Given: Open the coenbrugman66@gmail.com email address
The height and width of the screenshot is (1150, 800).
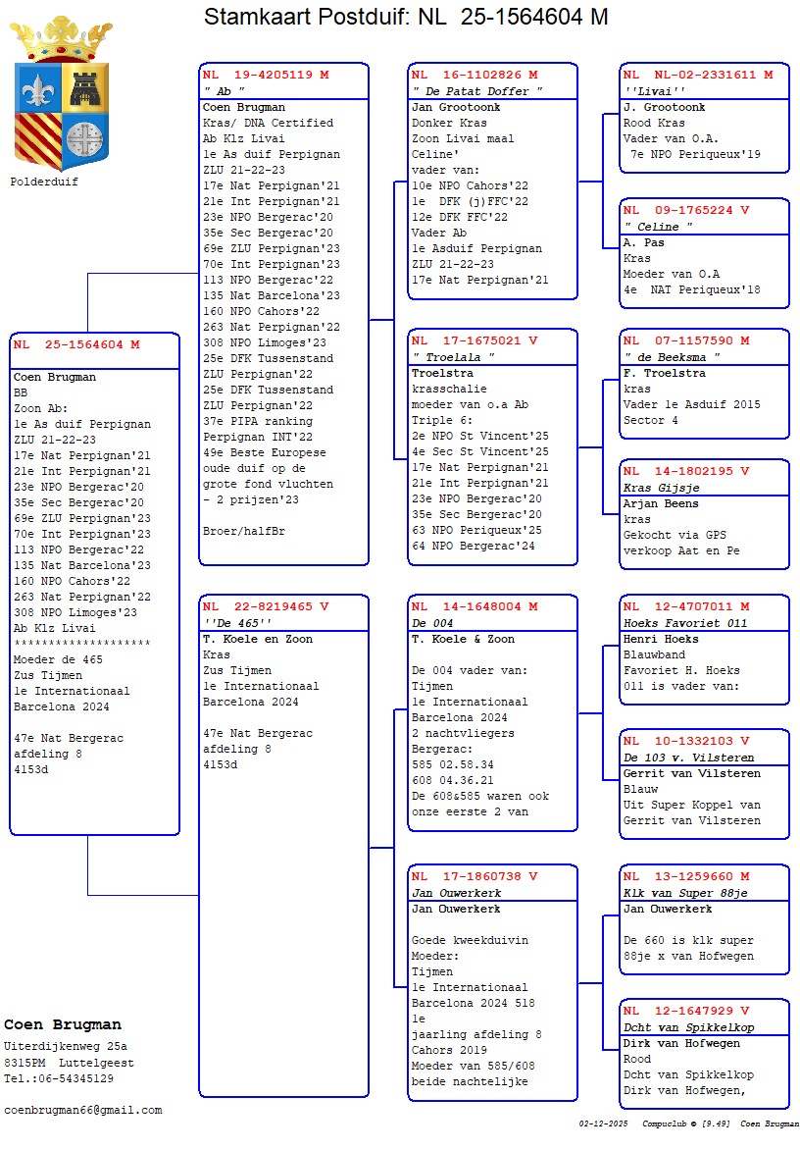Looking at the screenshot, I should (x=83, y=1110).
